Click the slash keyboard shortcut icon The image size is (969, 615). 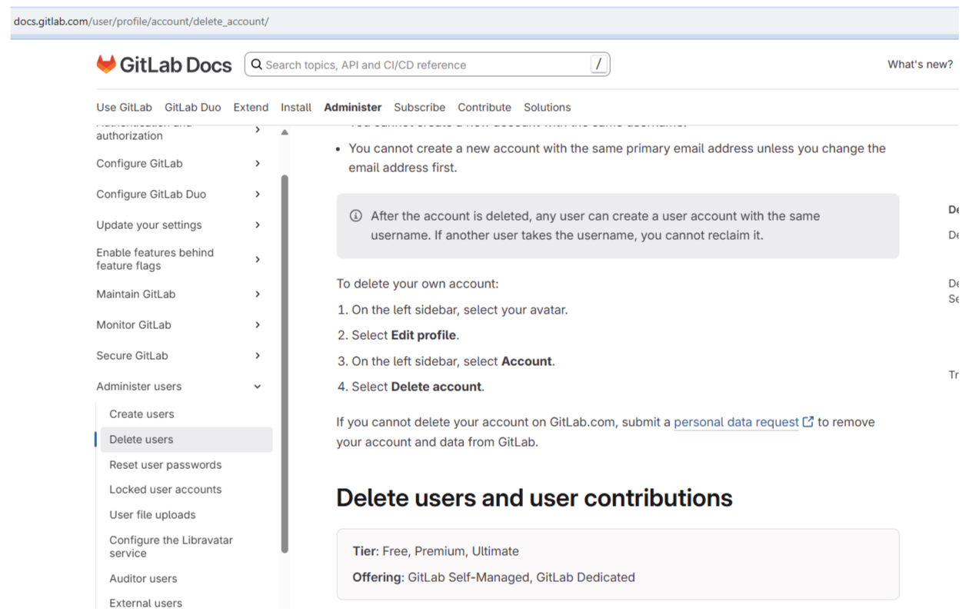(x=598, y=65)
